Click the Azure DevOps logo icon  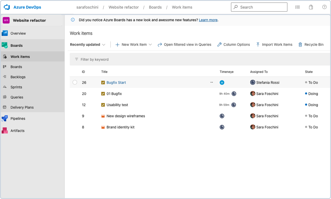[7, 7]
